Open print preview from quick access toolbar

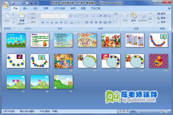tap(27, 3)
